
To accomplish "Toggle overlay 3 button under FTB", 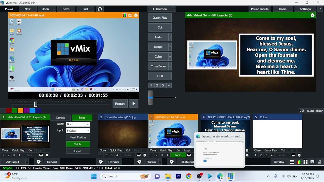I will [x=163, y=85].
